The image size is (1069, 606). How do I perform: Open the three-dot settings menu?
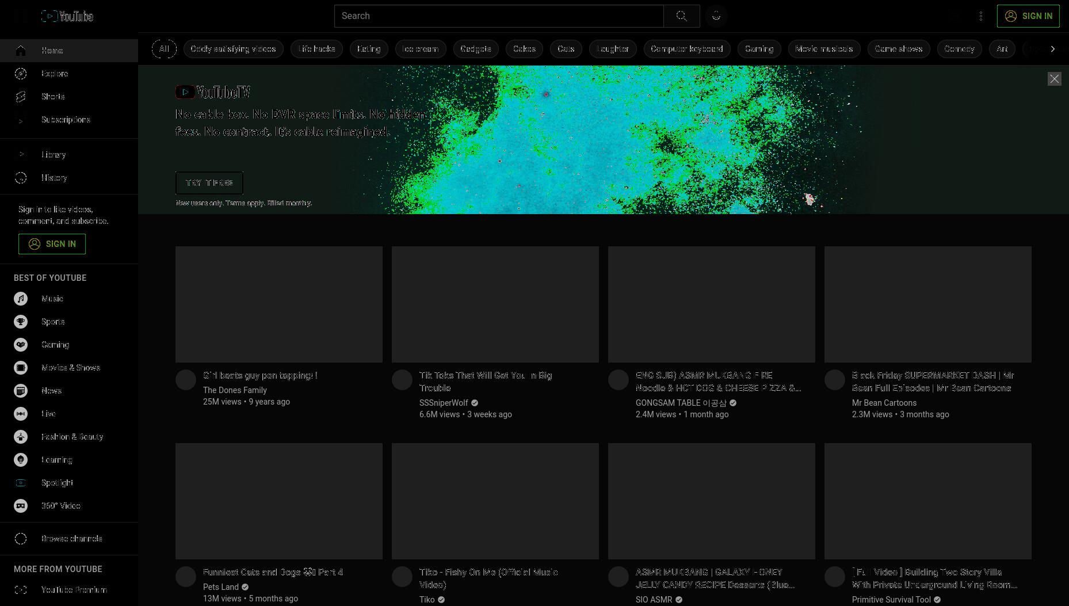[981, 16]
